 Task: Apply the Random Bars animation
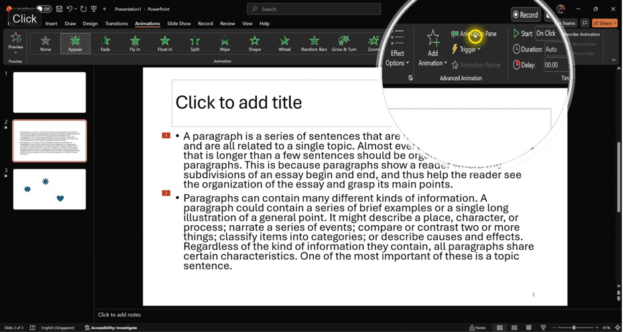(314, 43)
